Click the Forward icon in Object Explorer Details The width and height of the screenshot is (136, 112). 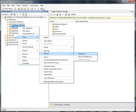point(54,14)
